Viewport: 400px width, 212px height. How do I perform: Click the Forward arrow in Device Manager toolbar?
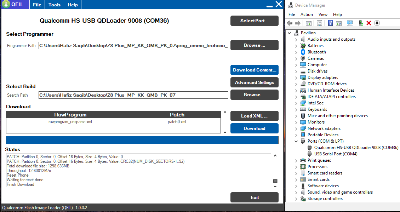coord(297,23)
